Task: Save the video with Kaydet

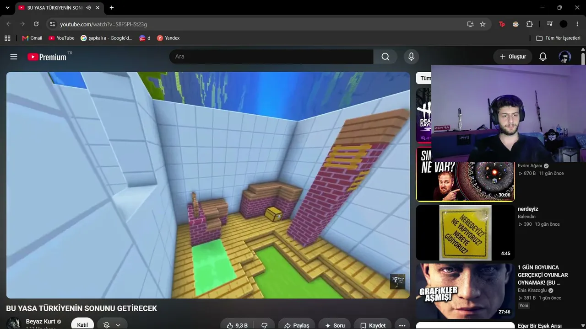Action: point(373,325)
